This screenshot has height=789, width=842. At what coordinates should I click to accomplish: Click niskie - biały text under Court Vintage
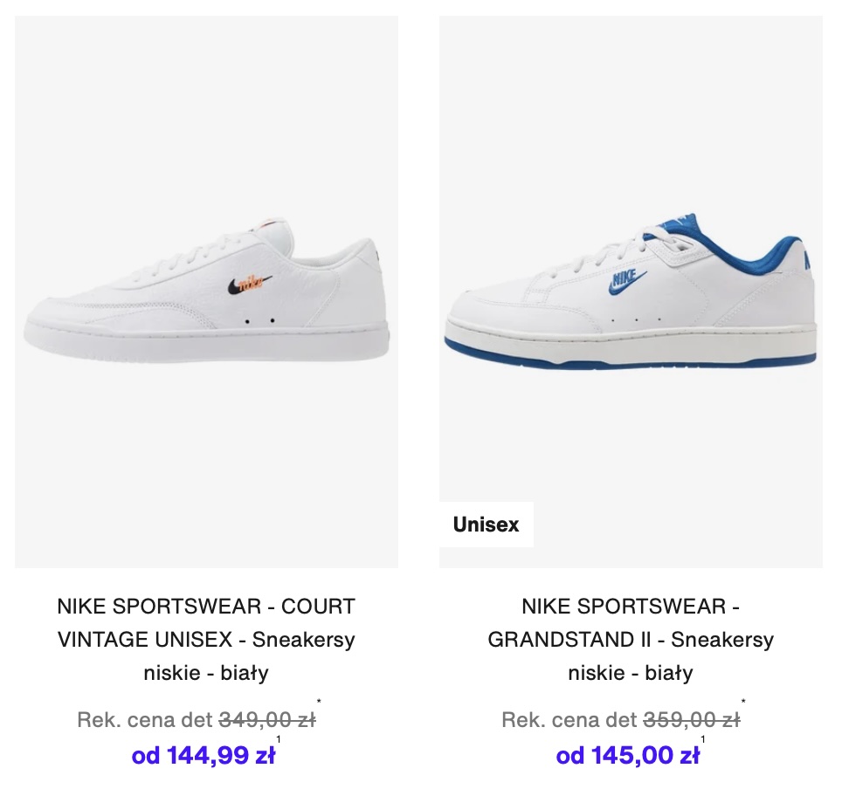click(206, 673)
